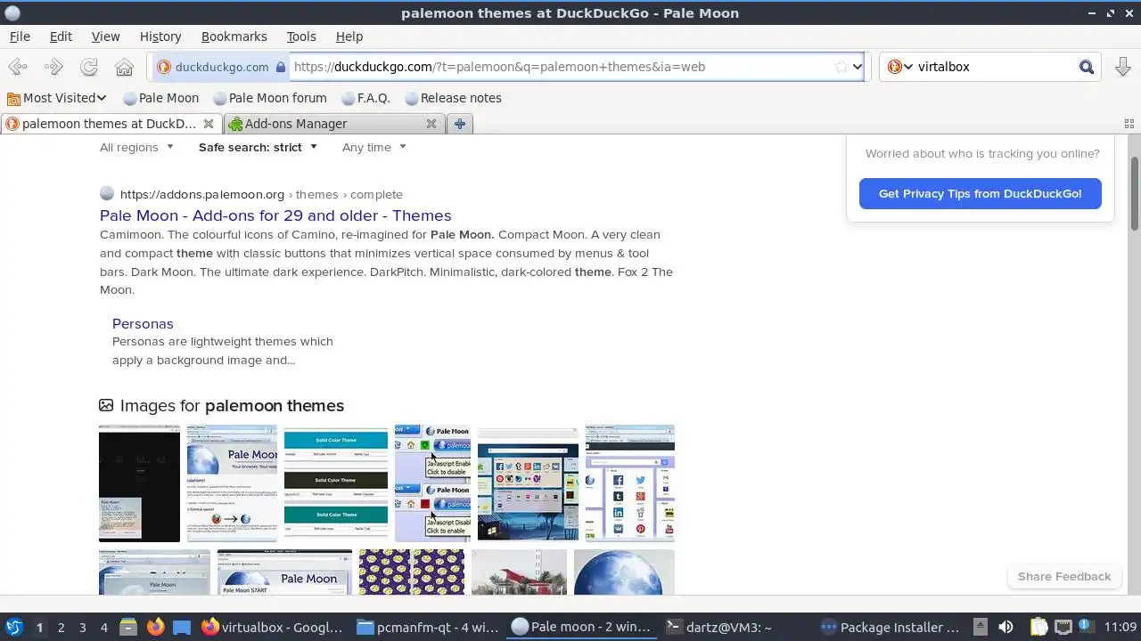Open the Downloads arrow button
Image resolution: width=1141 pixels, height=641 pixels.
coord(1123,67)
